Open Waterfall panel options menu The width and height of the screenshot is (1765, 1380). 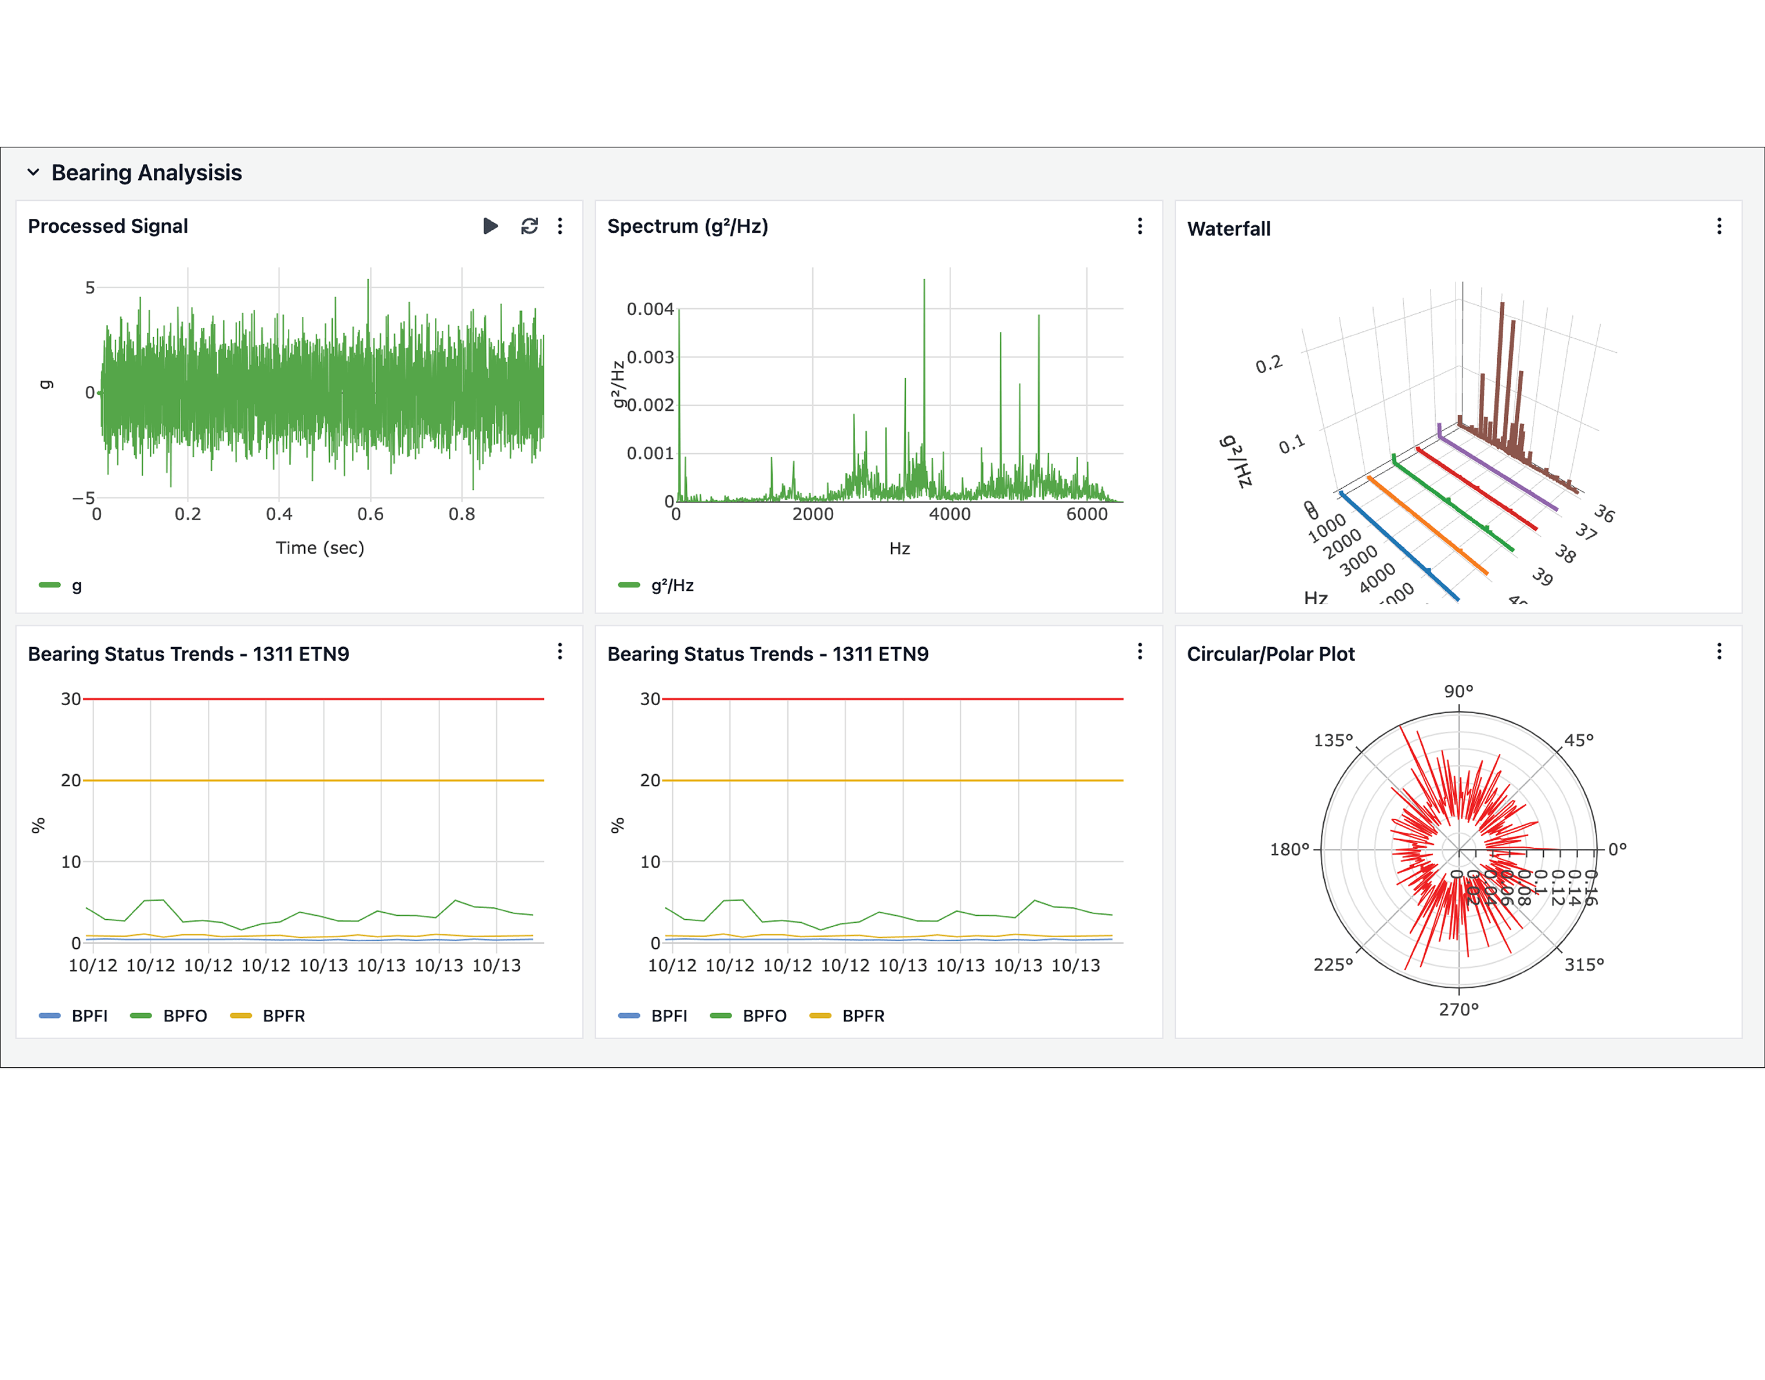[1719, 226]
